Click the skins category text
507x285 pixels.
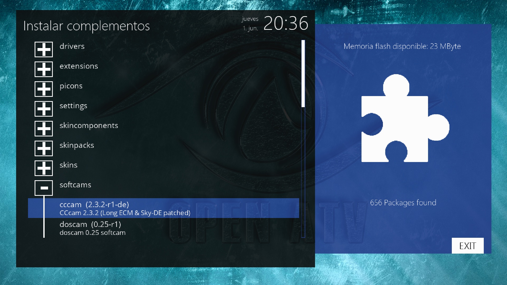point(68,165)
